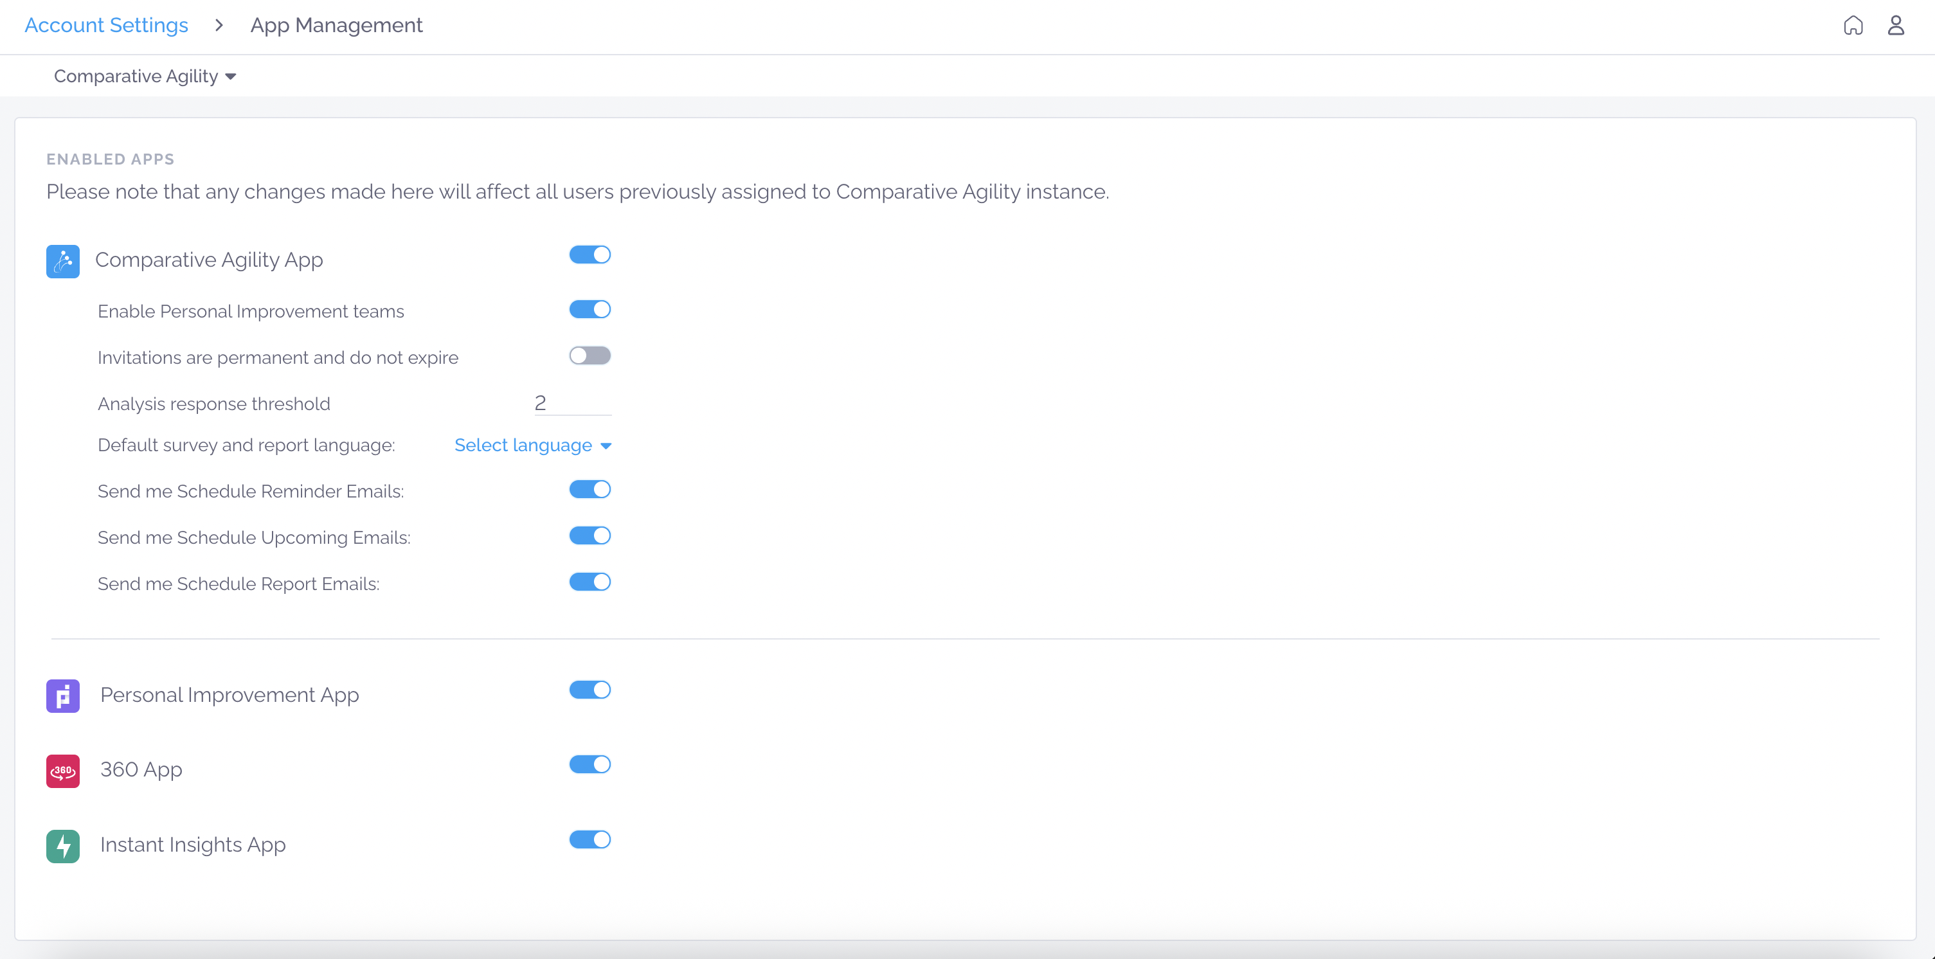Click the Personal Improvement App label
This screenshot has height=959, width=1935.
(x=230, y=695)
